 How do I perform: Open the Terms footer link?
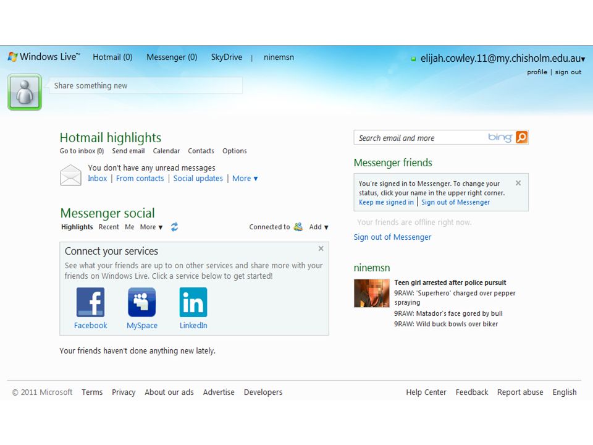pos(92,392)
